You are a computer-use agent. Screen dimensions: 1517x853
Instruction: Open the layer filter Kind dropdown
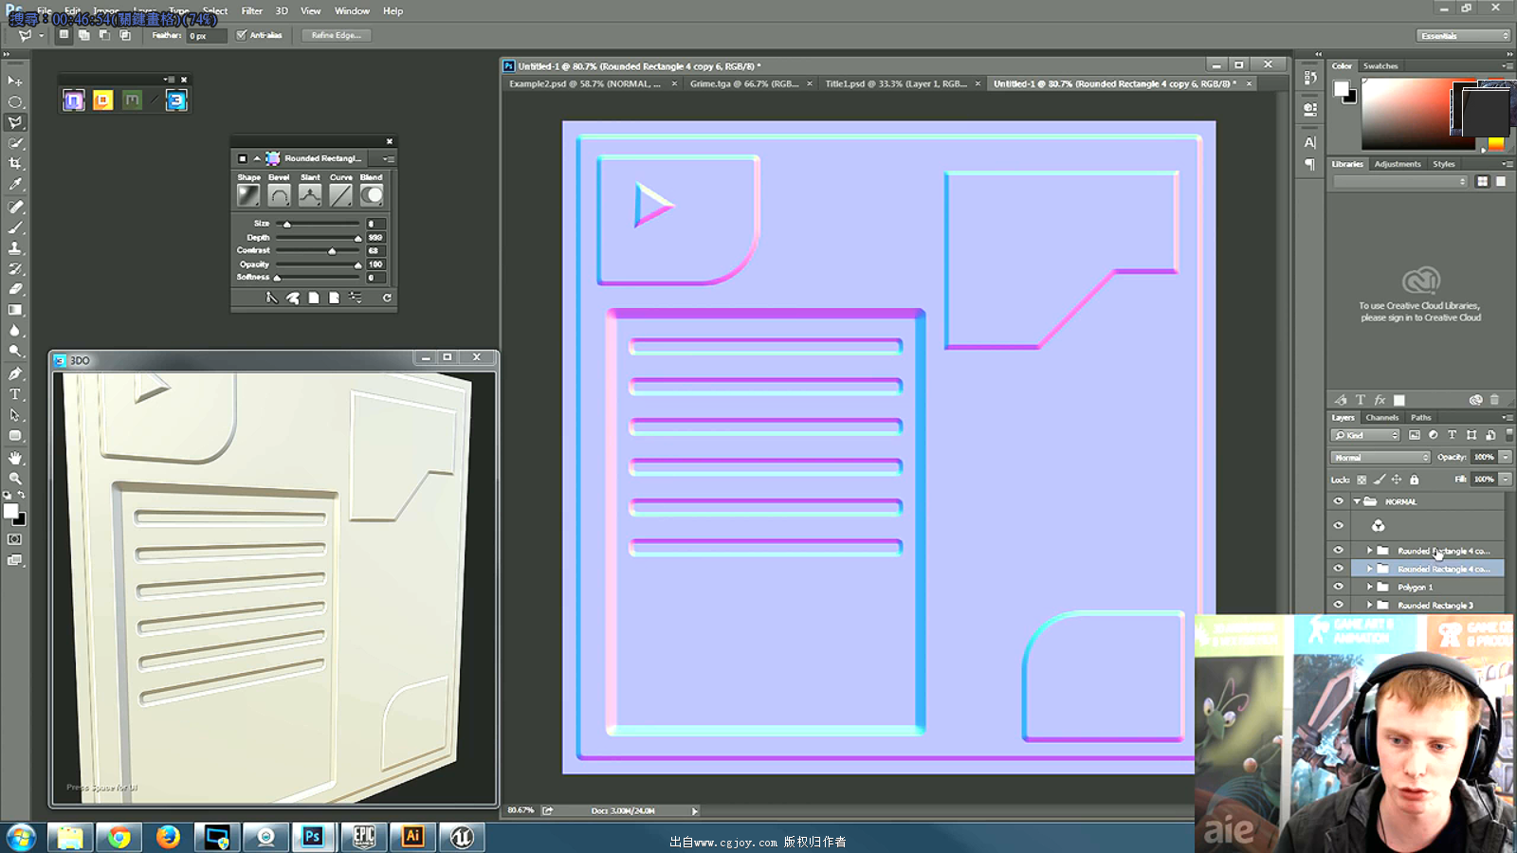(1365, 435)
